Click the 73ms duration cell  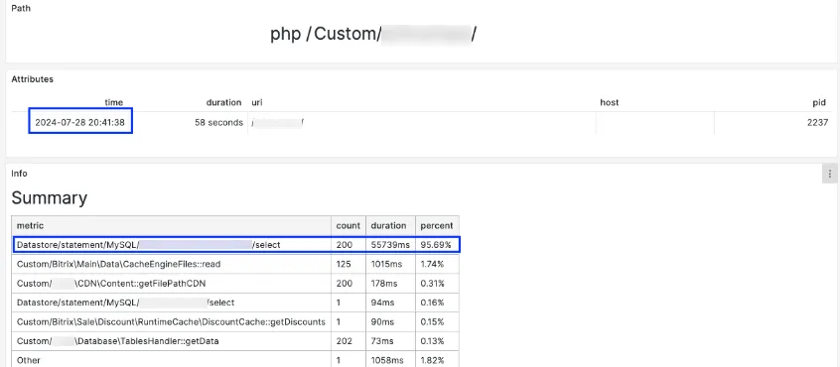click(390, 341)
